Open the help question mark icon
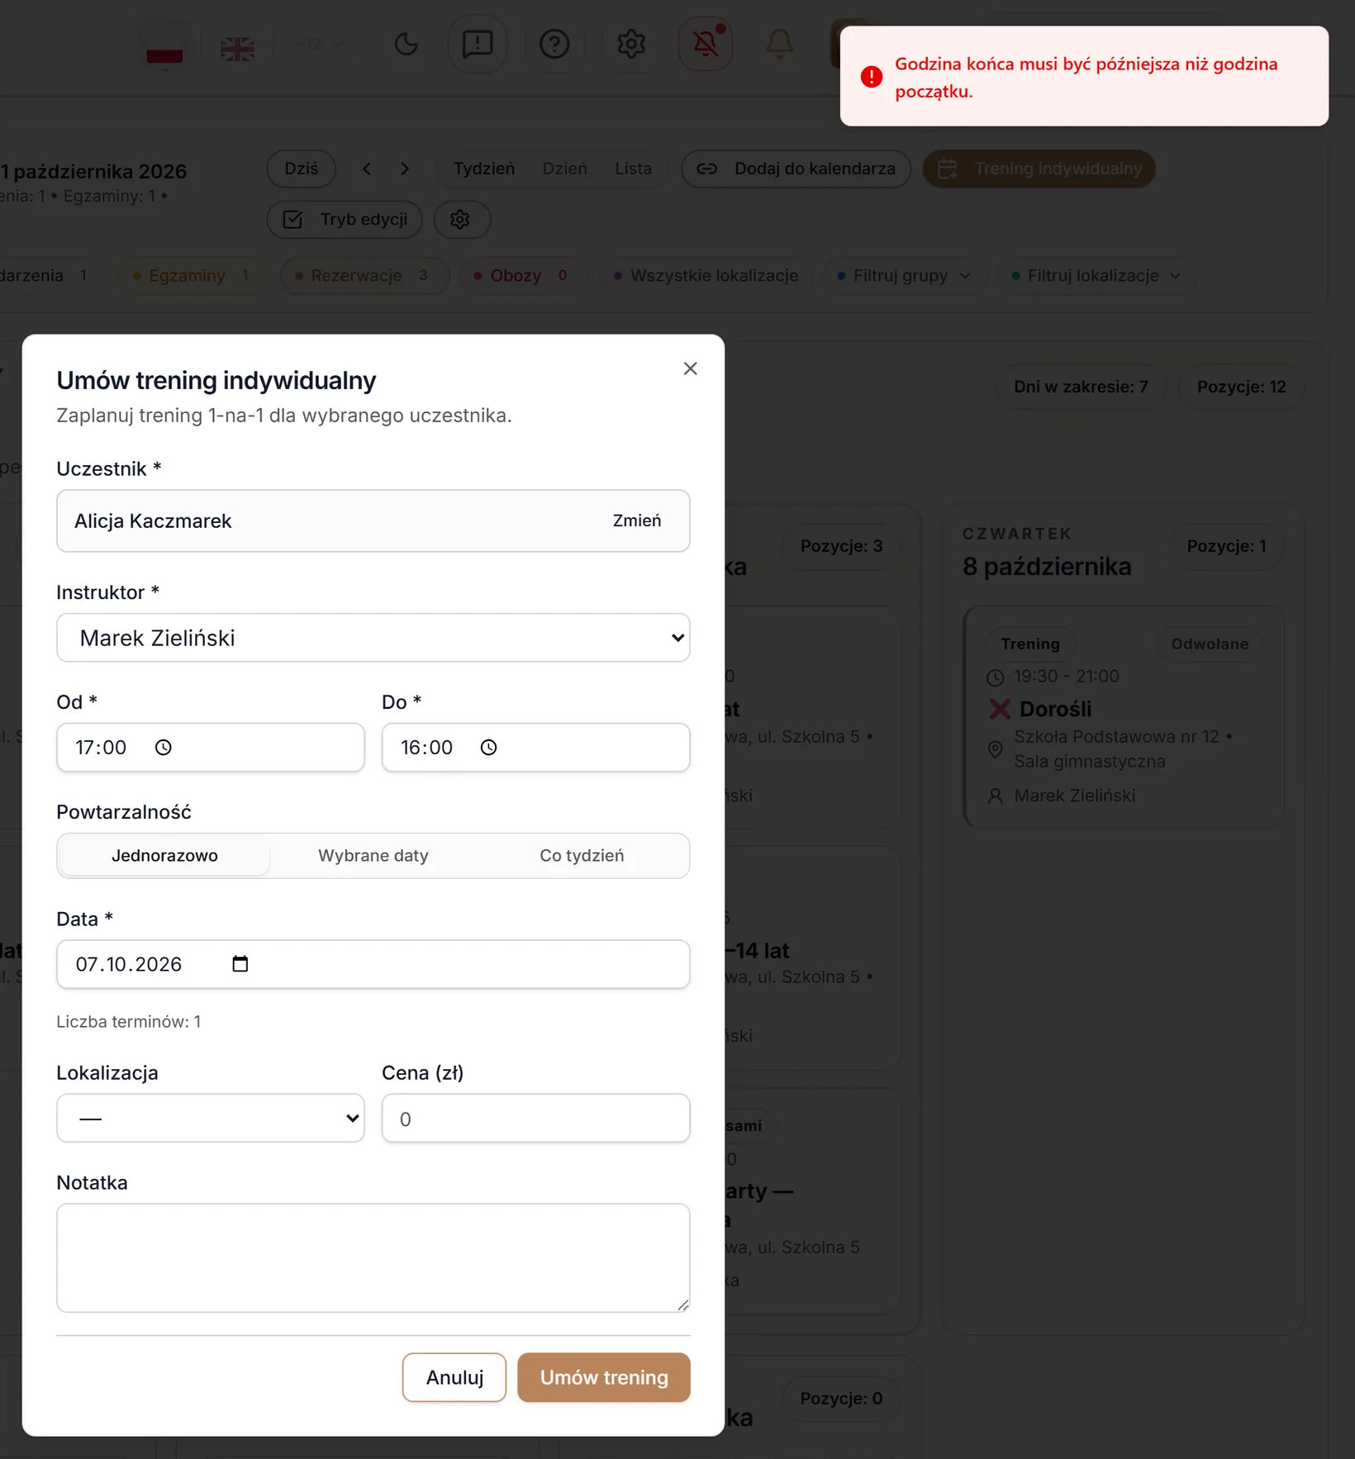1355x1459 pixels. click(x=554, y=44)
